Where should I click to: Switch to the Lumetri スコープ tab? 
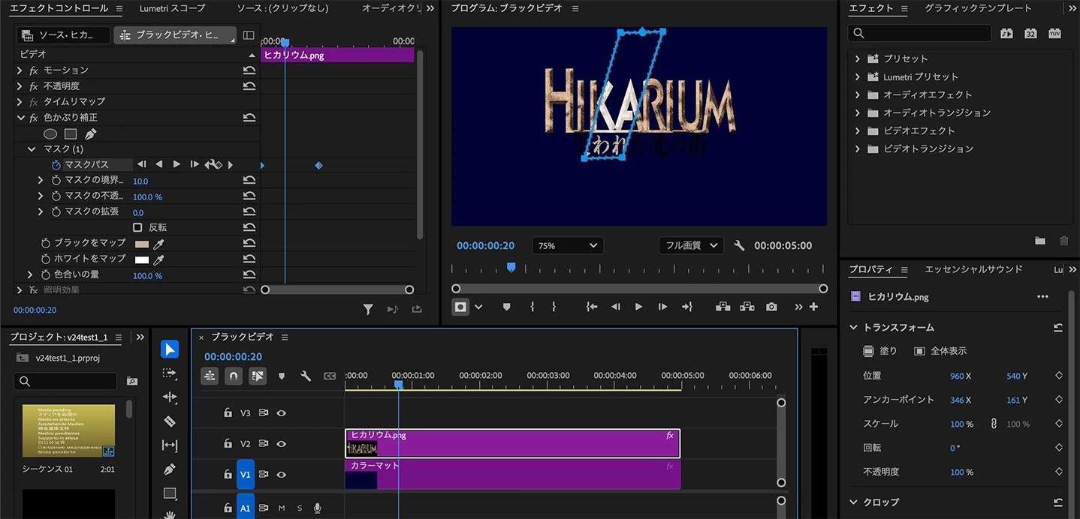pyautogui.click(x=172, y=8)
